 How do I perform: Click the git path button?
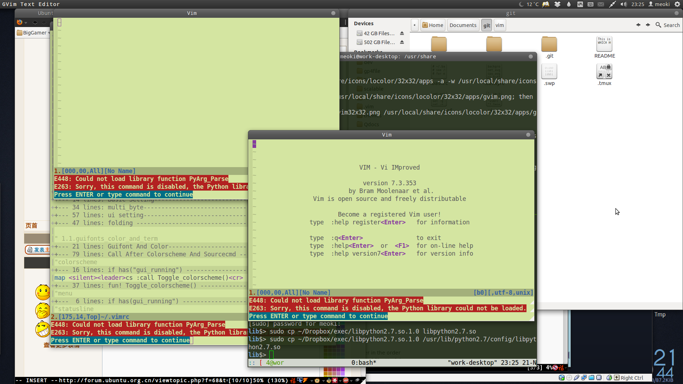click(487, 25)
